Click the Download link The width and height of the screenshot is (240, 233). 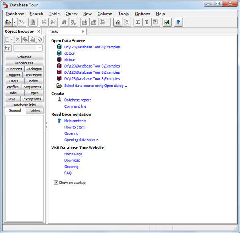click(x=72, y=160)
